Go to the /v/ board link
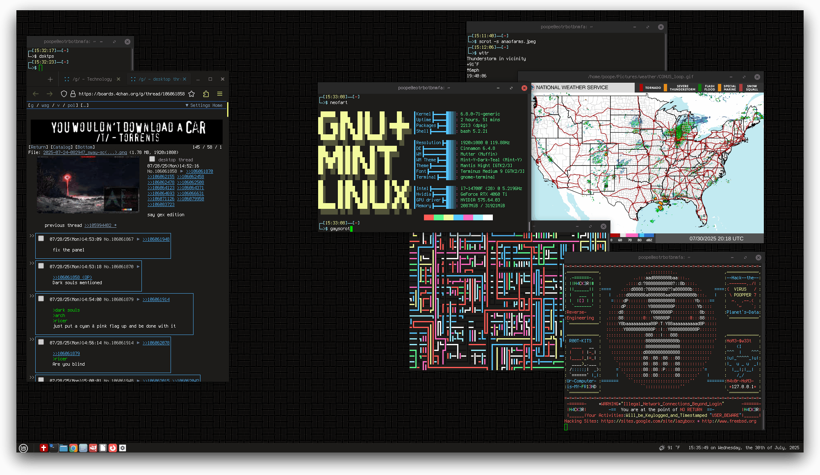The image size is (820, 475). tap(58, 105)
